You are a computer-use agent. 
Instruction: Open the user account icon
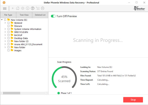point(43,8)
